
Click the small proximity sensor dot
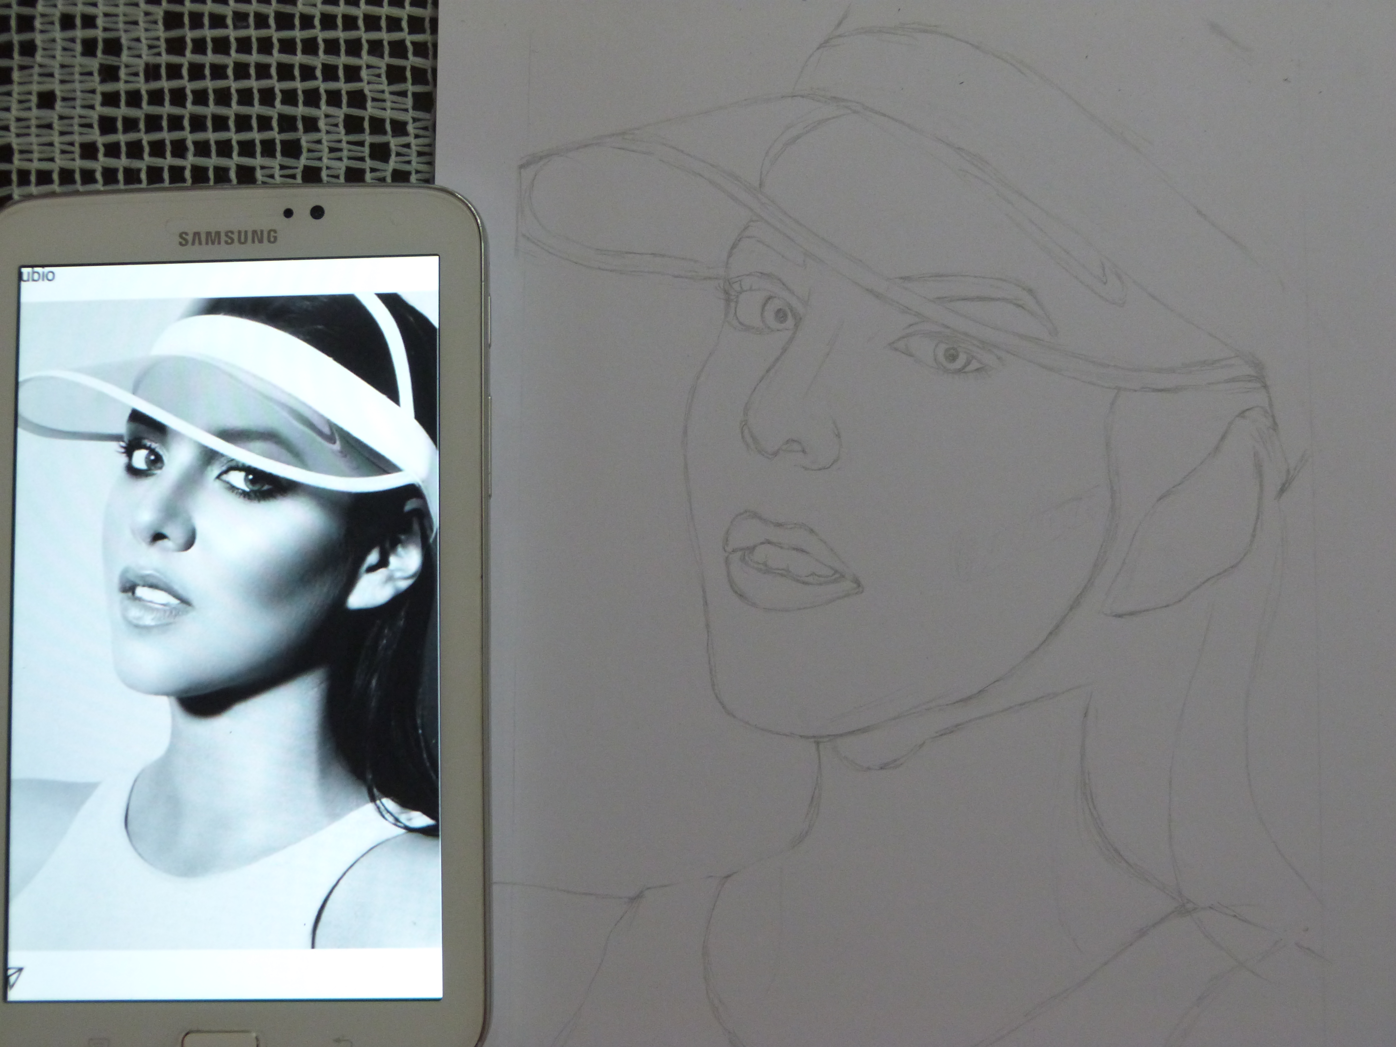[x=288, y=213]
